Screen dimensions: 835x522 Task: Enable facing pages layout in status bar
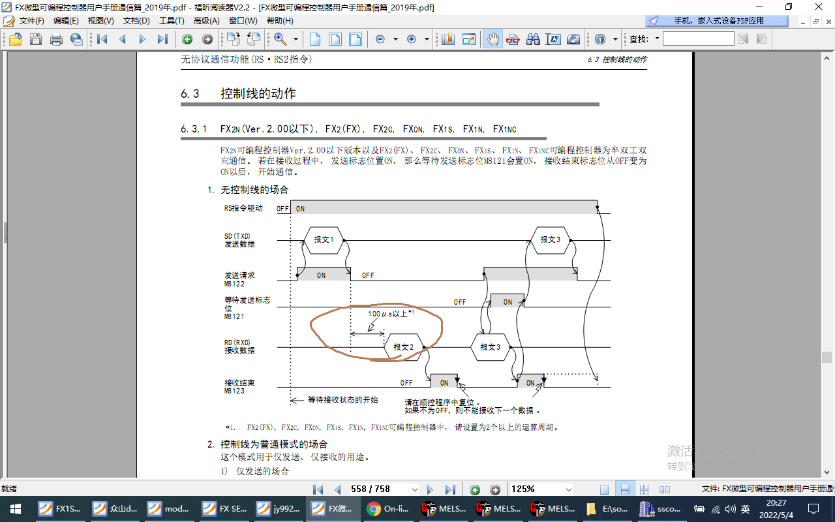point(665,489)
